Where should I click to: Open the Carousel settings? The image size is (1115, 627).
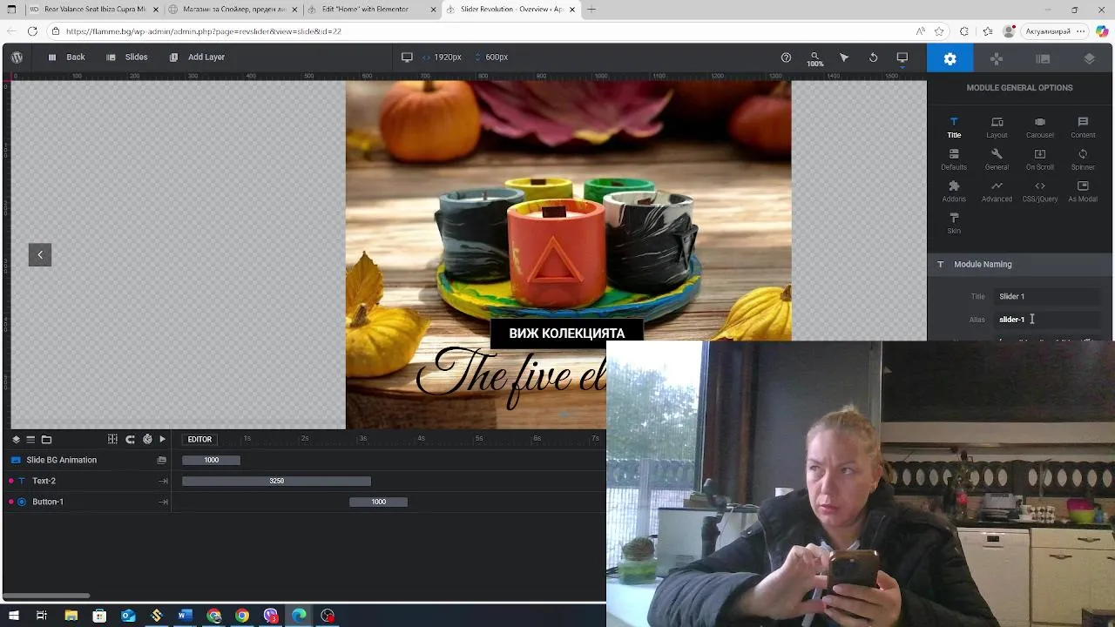(x=1039, y=127)
